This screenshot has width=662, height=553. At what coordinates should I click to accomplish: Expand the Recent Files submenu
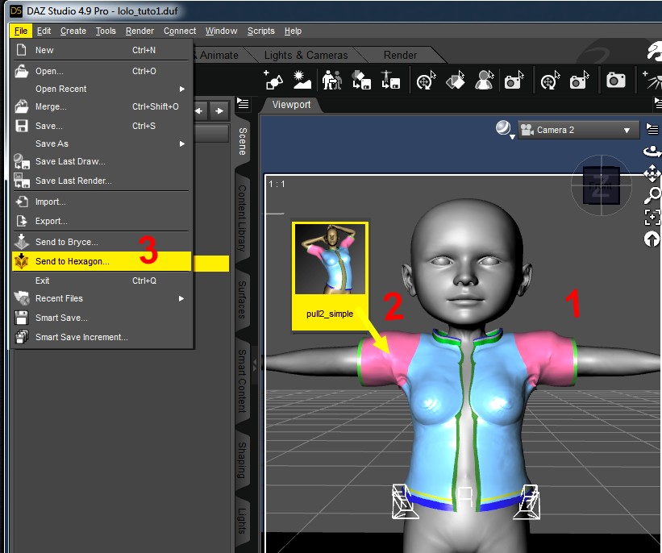point(102,298)
